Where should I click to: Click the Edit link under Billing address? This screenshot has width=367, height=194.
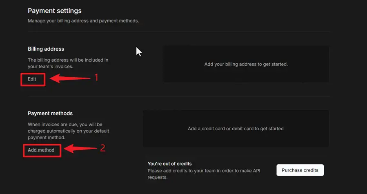(32, 79)
